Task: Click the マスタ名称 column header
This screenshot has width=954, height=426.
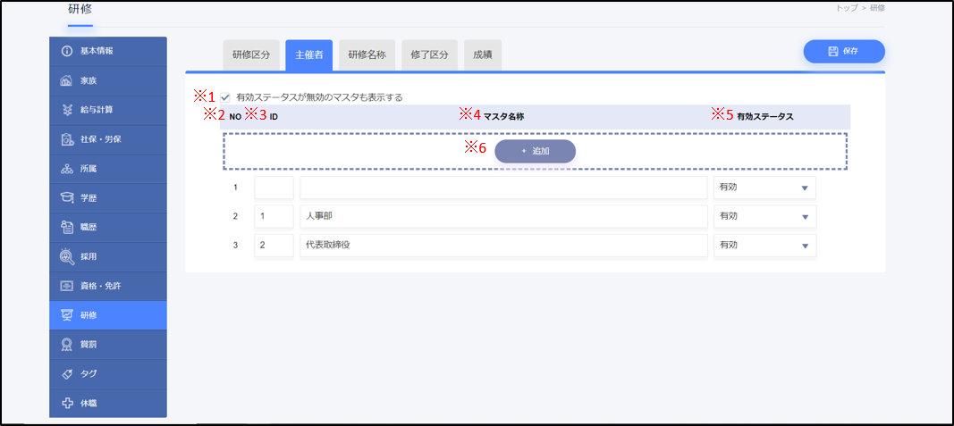Action: click(x=503, y=117)
